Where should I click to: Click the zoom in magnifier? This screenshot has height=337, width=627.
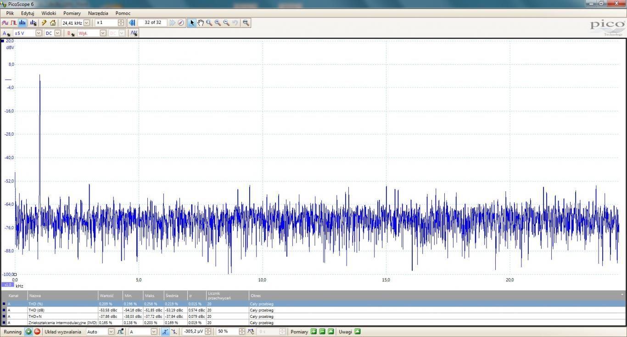pyautogui.click(x=218, y=22)
